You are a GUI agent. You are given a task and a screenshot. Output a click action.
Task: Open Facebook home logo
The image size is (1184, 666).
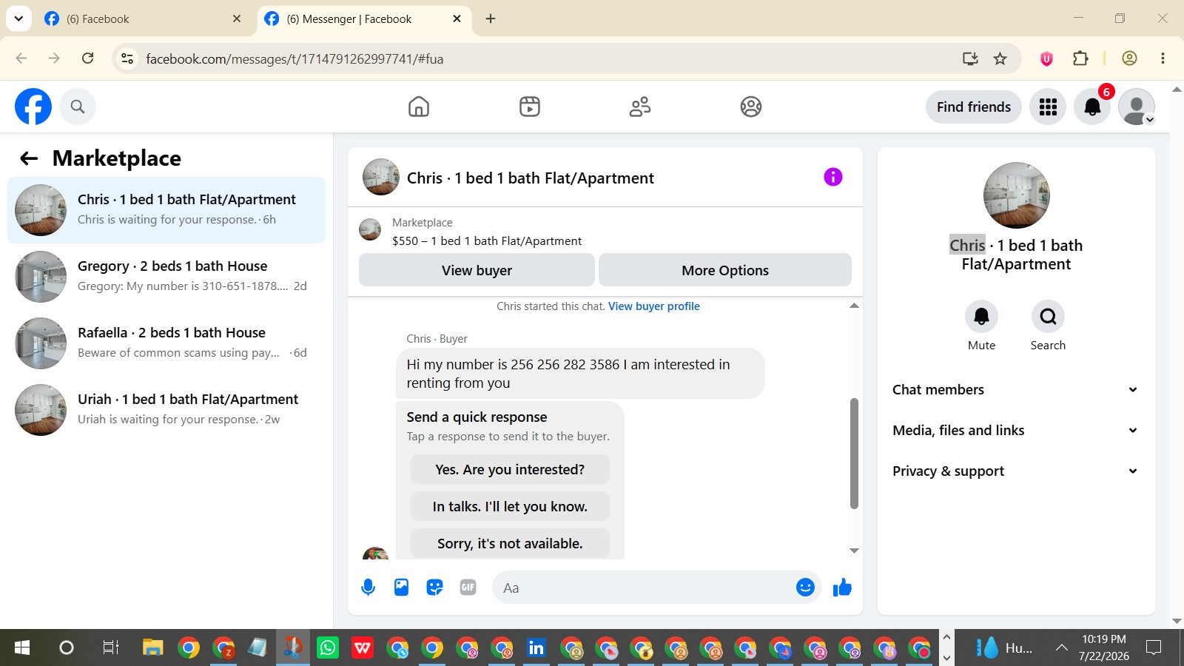pos(33,107)
